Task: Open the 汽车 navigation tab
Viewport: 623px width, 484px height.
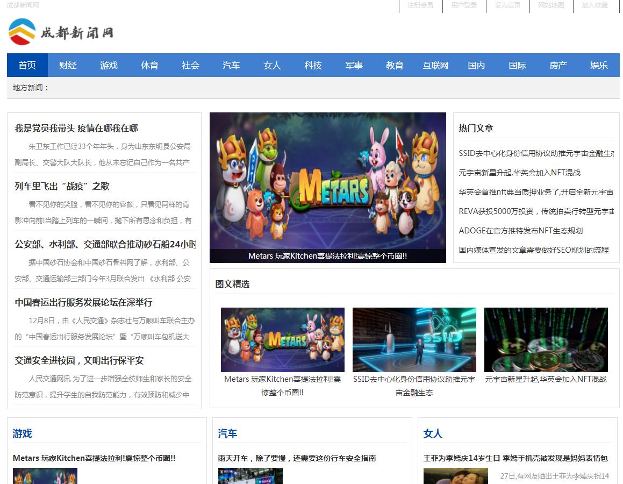Action: pyautogui.click(x=231, y=65)
